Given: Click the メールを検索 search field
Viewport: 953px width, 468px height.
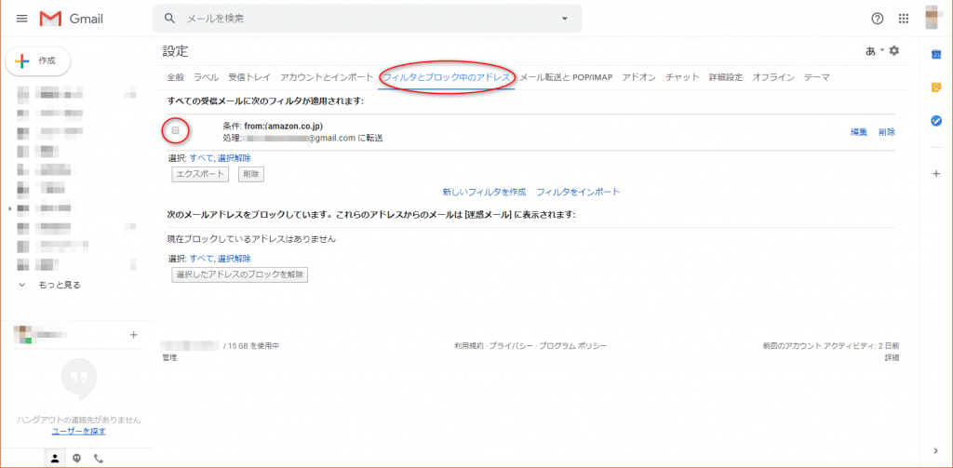Looking at the screenshot, I should point(363,19).
